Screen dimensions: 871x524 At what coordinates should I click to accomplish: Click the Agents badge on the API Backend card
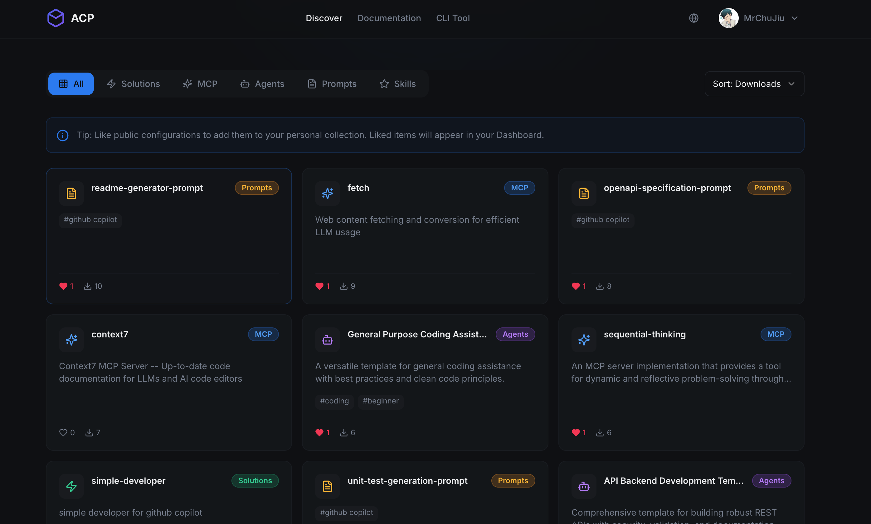(x=771, y=481)
